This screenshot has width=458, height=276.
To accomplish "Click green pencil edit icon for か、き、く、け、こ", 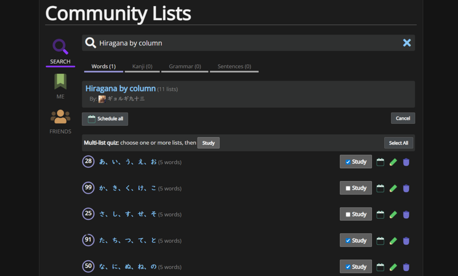I will pyautogui.click(x=393, y=188).
